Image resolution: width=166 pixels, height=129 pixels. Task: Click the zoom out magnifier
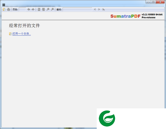tap(48, 9)
